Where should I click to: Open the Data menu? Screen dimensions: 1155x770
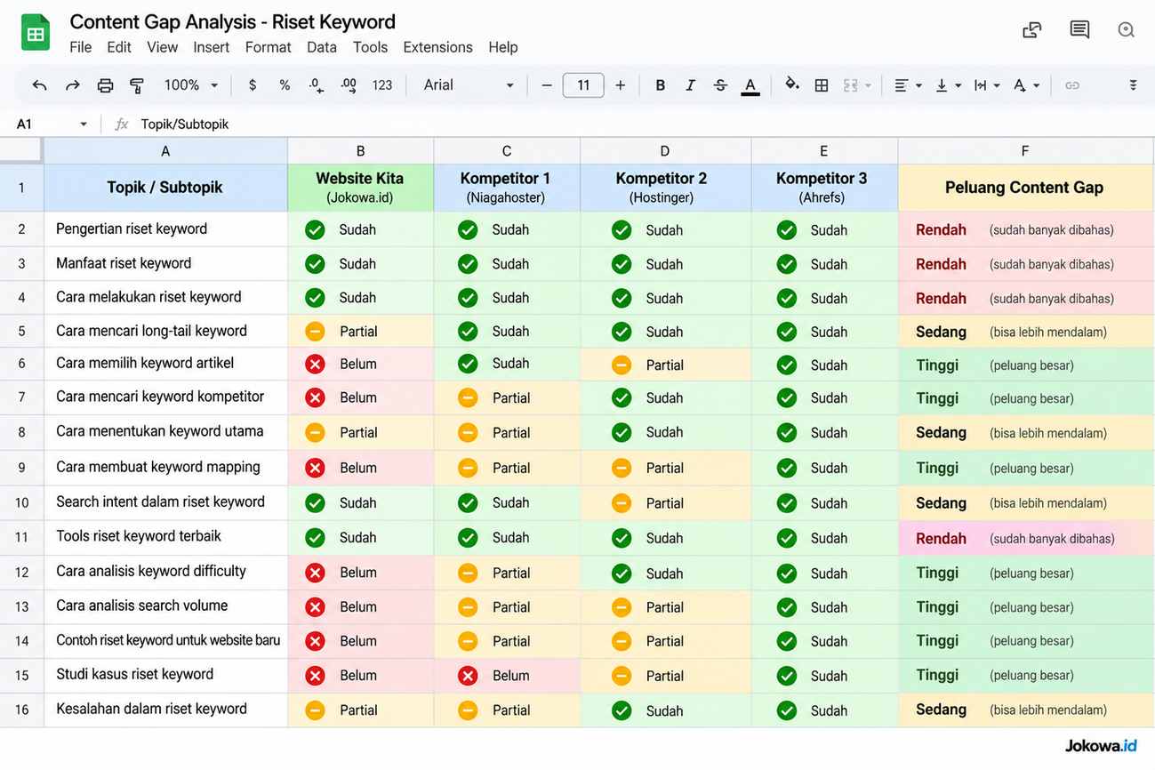322,47
